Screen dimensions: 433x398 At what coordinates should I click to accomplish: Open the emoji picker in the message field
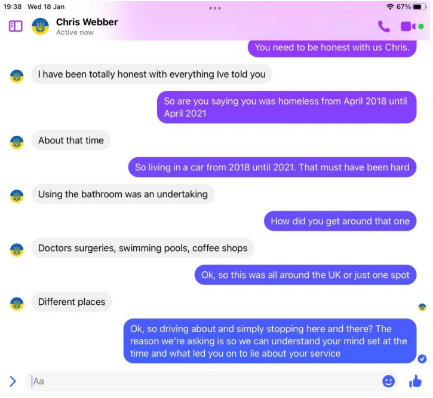(389, 381)
